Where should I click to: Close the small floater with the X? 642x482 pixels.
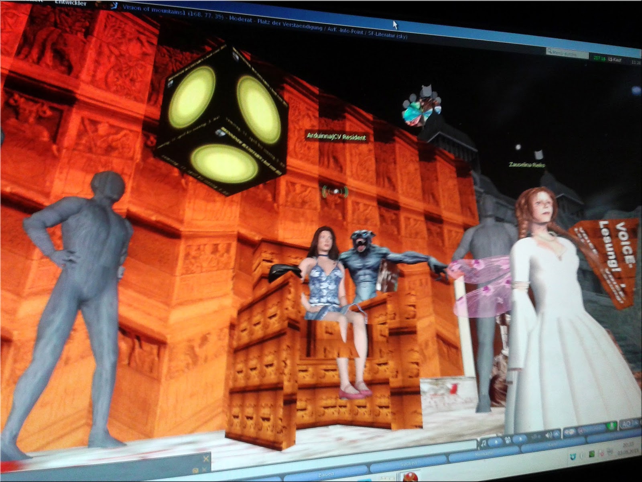tap(206, 459)
